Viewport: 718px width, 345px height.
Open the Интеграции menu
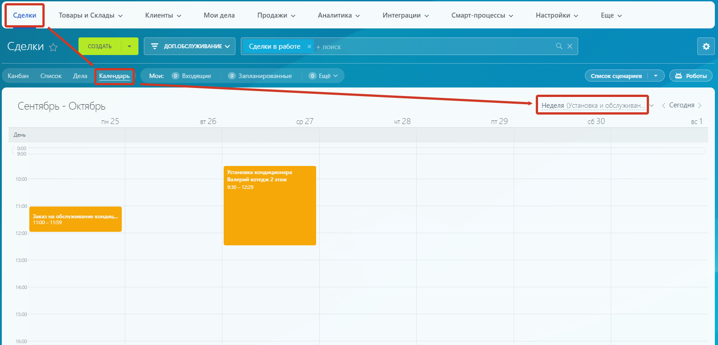pyautogui.click(x=406, y=15)
